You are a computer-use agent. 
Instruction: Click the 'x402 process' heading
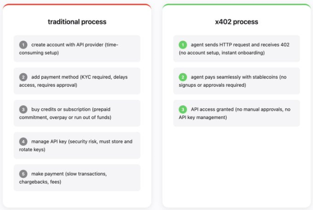pyautogui.click(x=236, y=22)
